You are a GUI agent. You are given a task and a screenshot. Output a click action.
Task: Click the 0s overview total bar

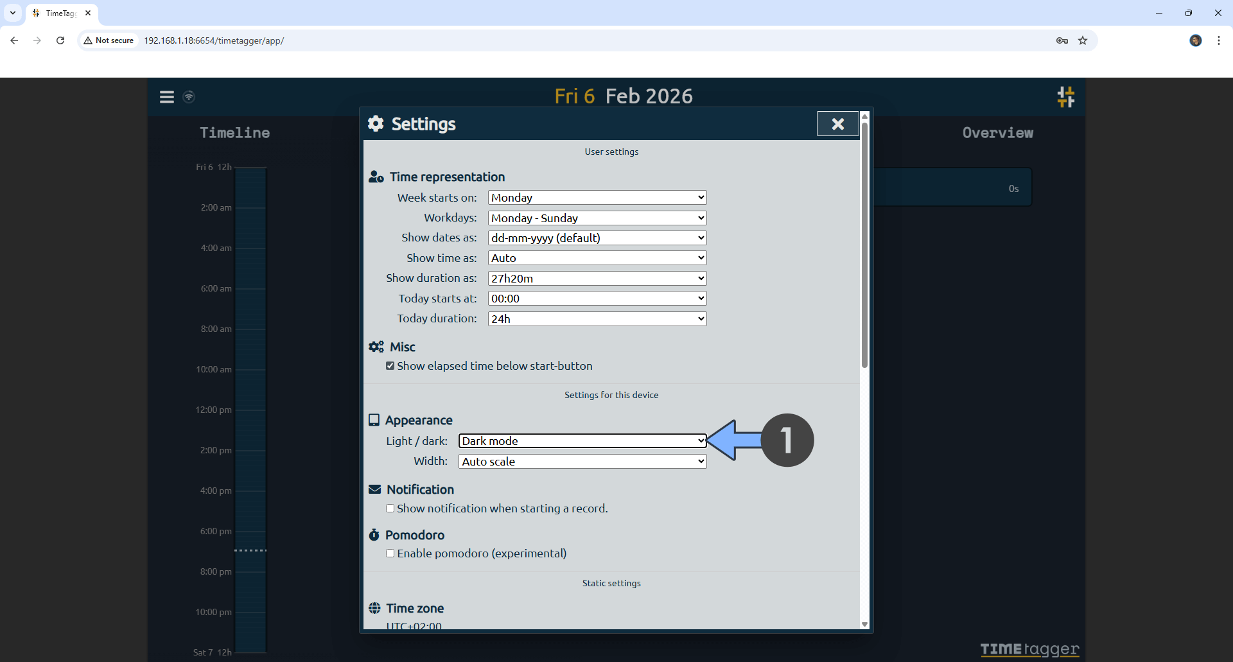(952, 187)
